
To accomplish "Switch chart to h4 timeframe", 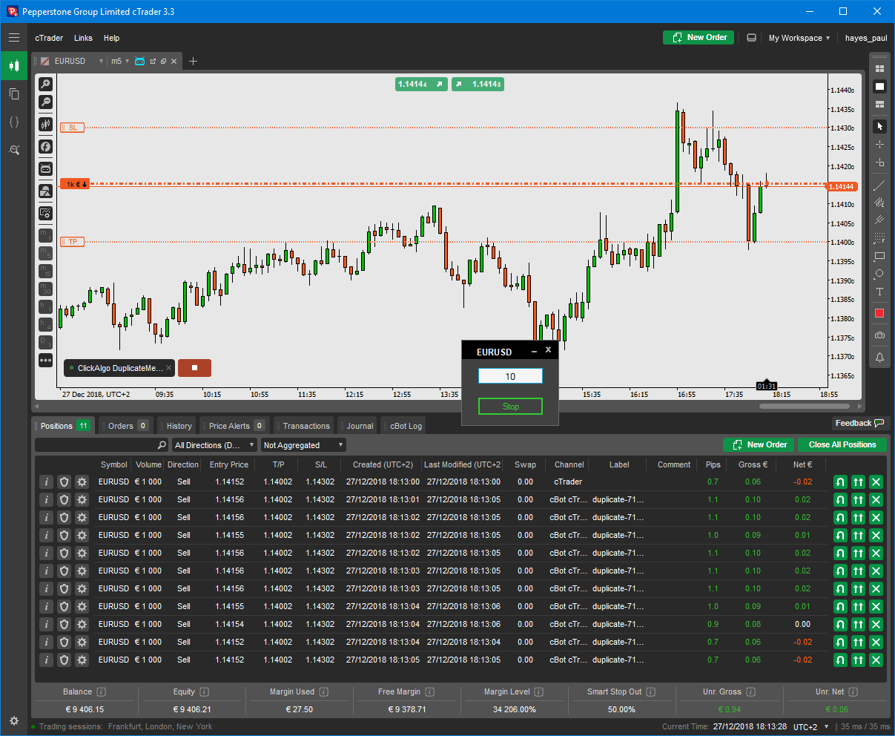I will (45, 325).
